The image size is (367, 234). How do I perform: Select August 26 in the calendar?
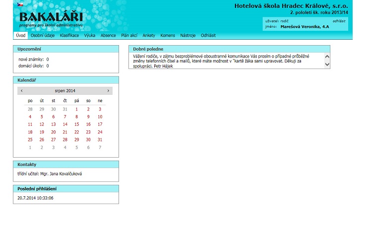42,140
